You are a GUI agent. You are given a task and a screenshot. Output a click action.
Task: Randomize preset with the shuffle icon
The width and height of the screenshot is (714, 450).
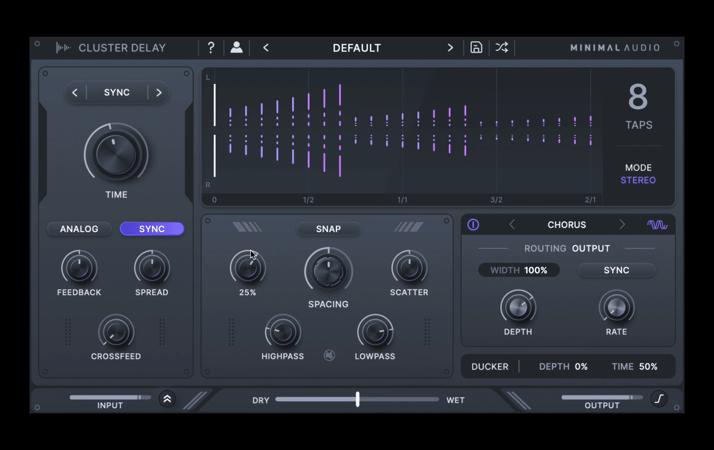pos(502,47)
